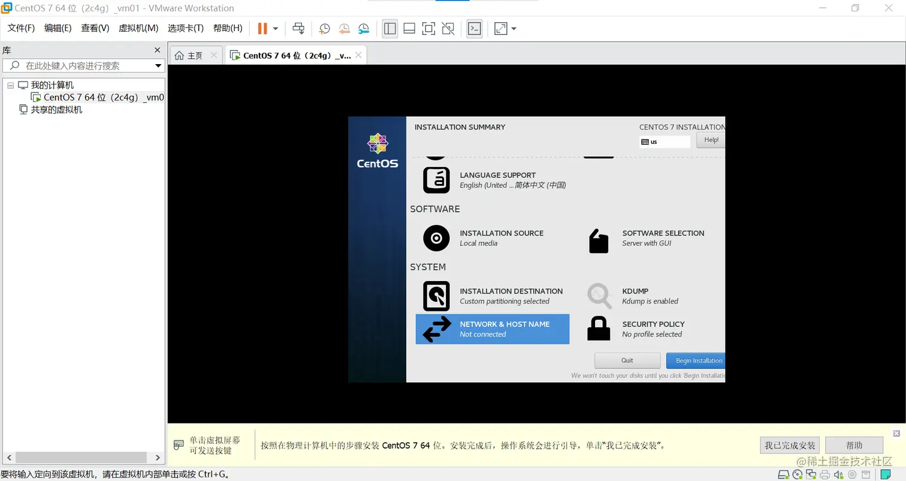
Task: Take a snapshot with the clock-plus icon
Action: (x=324, y=28)
